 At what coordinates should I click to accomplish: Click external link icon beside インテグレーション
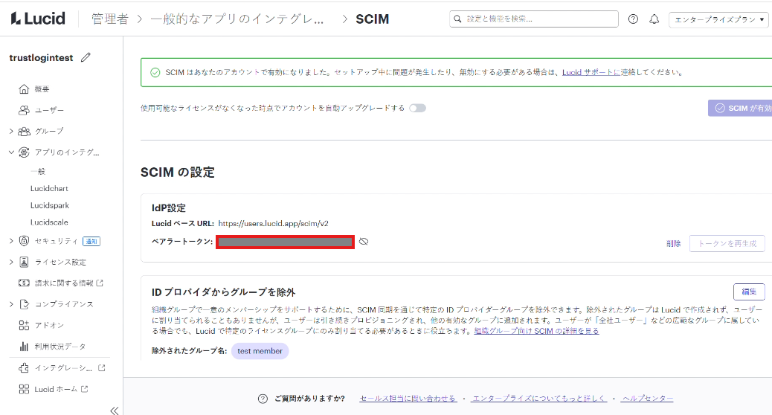point(102,367)
